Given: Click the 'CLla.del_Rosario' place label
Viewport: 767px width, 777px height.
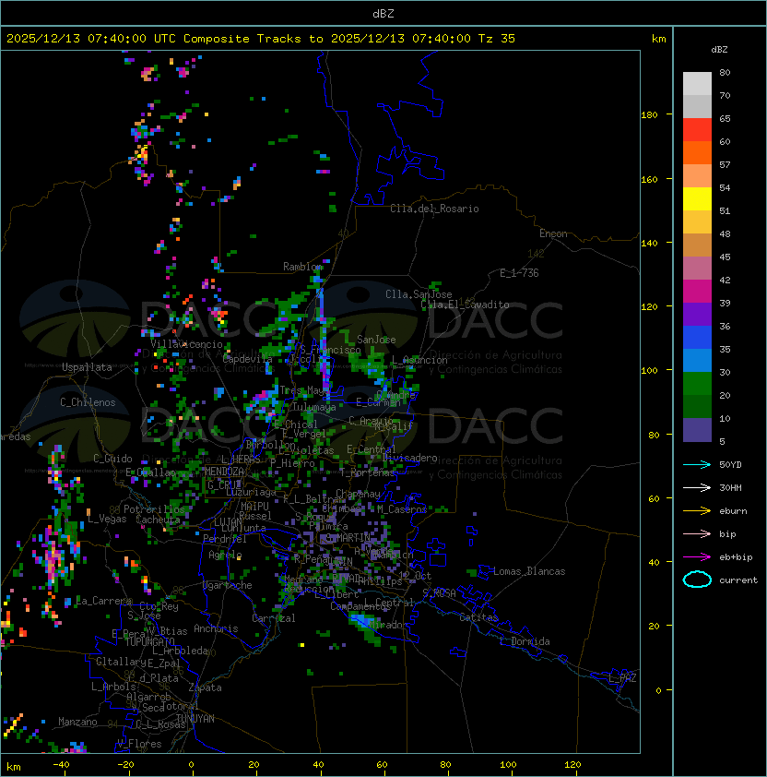Looking at the screenshot, I should click(434, 209).
